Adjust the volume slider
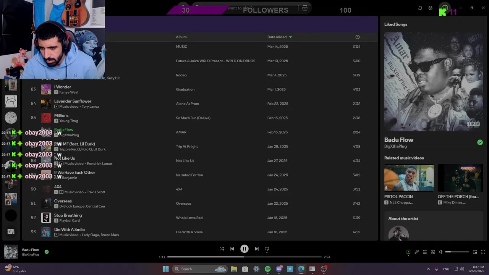 pyautogui.click(x=457, y=252)
